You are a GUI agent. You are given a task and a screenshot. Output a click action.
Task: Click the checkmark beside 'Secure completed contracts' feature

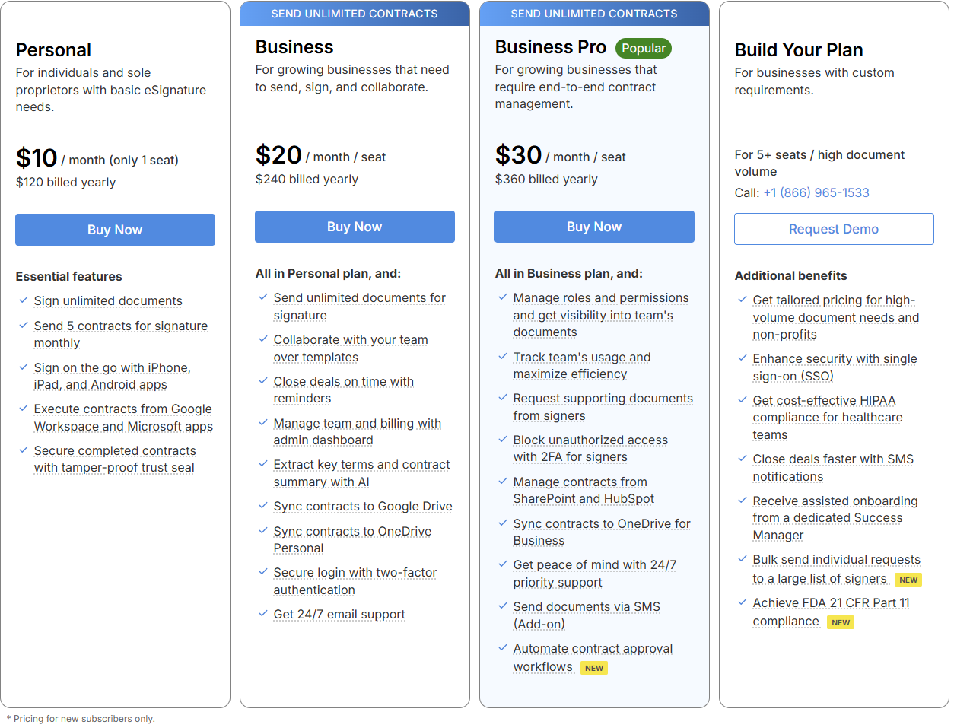click(23, 450)
